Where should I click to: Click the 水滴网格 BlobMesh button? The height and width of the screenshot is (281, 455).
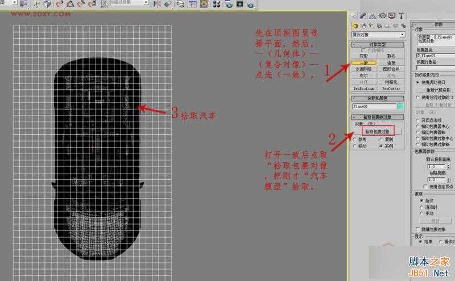tap(364, 69)
